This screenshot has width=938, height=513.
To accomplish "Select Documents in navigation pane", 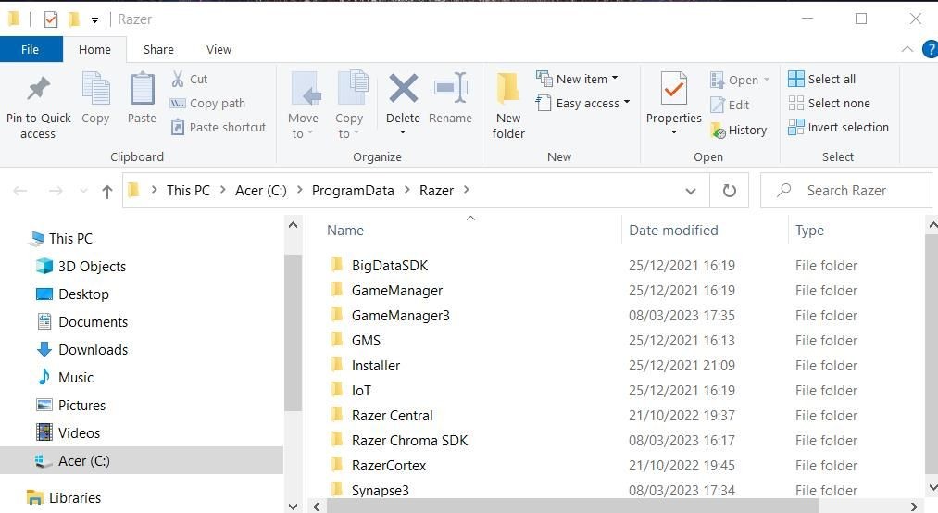I will [93, 322].
